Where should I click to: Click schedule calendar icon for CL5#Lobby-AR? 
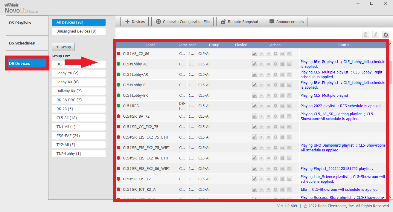click(282, 74)
